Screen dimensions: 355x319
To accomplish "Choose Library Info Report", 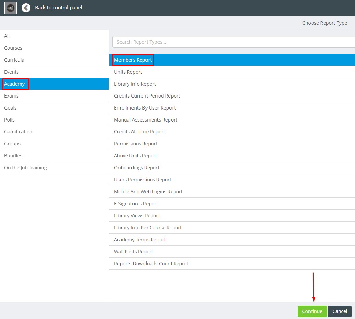I will click(232, 84).
